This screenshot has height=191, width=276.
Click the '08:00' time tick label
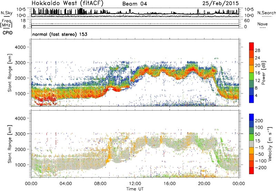(100, 184)
